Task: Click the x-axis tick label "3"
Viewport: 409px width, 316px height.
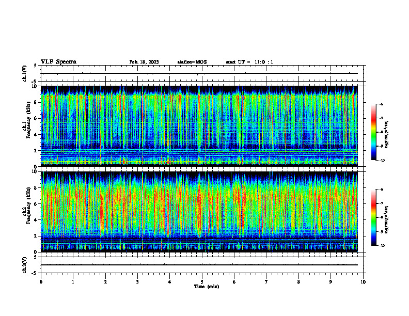Action: pos(137,282)
